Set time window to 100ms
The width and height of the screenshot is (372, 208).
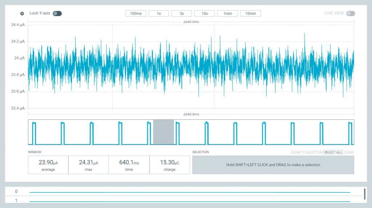(136, 13)
